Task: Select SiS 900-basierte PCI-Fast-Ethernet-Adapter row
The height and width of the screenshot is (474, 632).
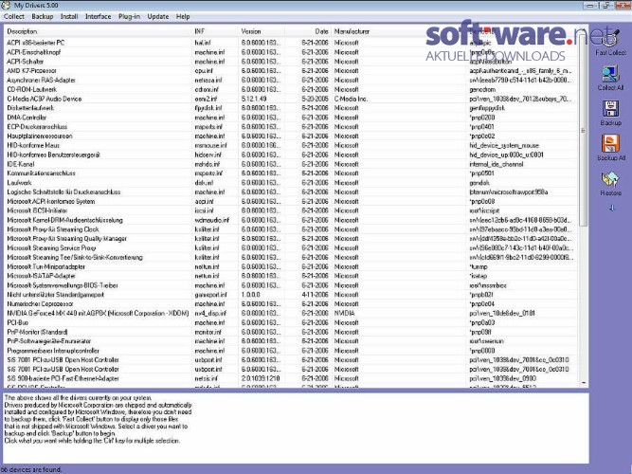Action: (290, 378)
